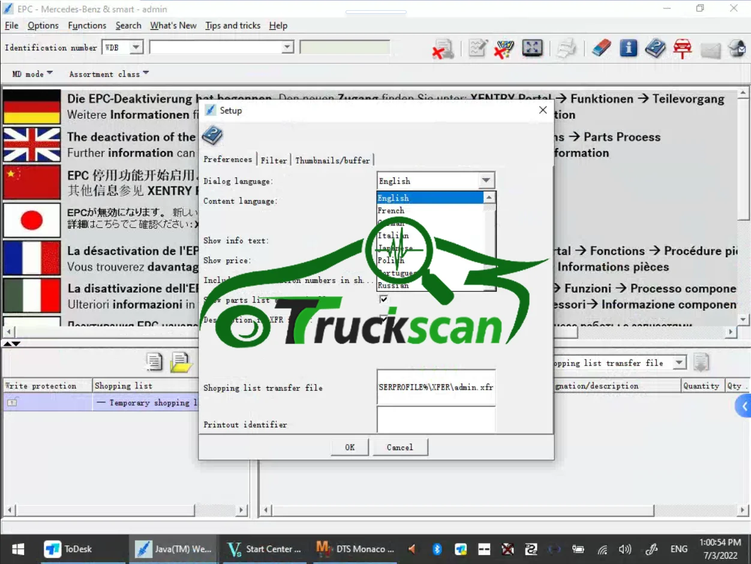The height and width of the screenshot is (564, 751).
Task: Click the clear shopping cart icon
Action: click(504, 49)
